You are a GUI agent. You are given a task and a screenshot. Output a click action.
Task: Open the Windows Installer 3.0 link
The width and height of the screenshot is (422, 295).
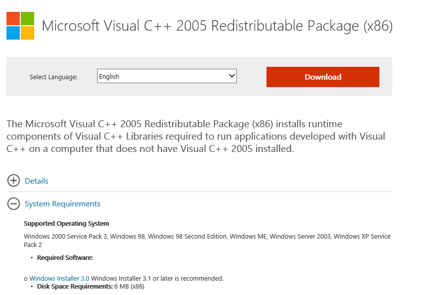59,278
